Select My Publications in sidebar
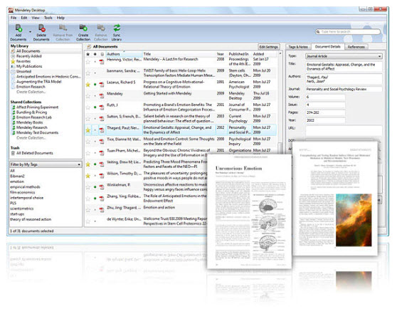This screenshot has width=397, height=316. click(29, 66)
